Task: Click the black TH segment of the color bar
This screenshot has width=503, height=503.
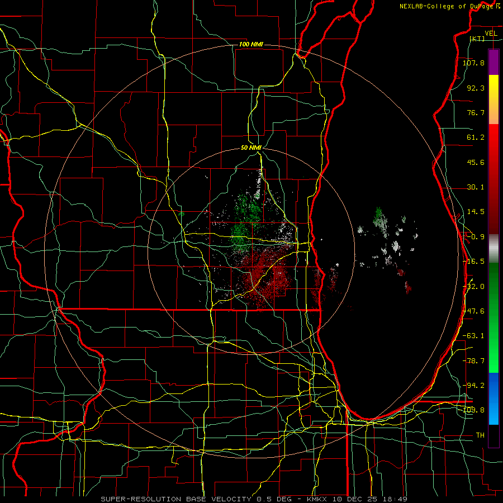Action: (x=493, y=435)
